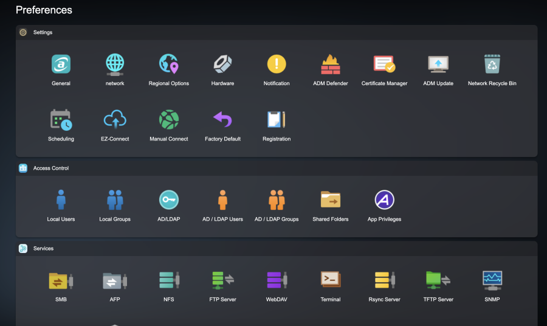Open Regional Options
Screen dimensions: 547x326
168,64
